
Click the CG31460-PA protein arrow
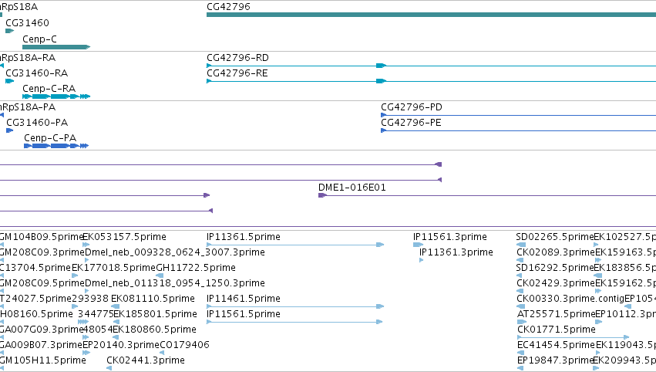click(9, 130)
